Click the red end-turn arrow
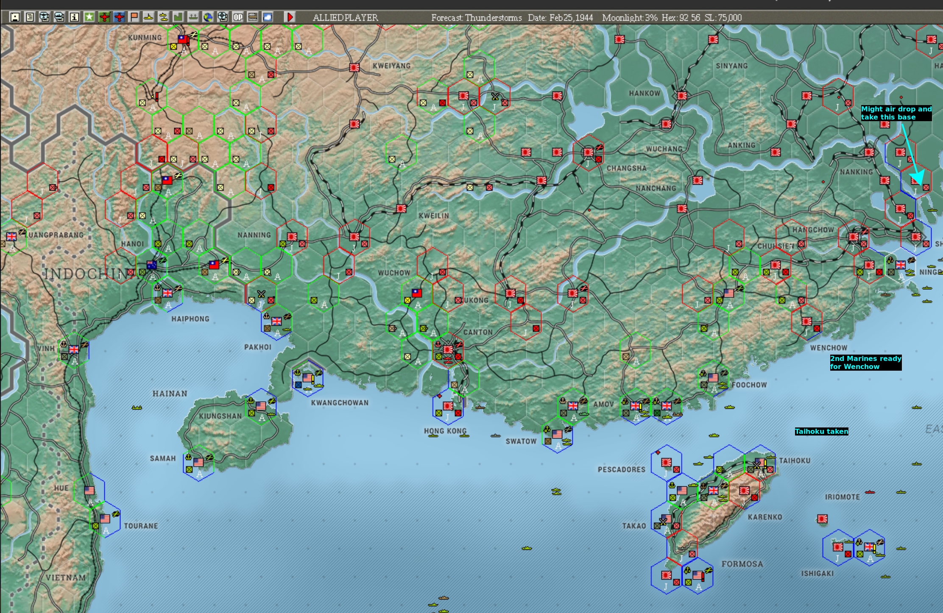The width and height of the screenshot is (943, 613). (x=290, y=17)
